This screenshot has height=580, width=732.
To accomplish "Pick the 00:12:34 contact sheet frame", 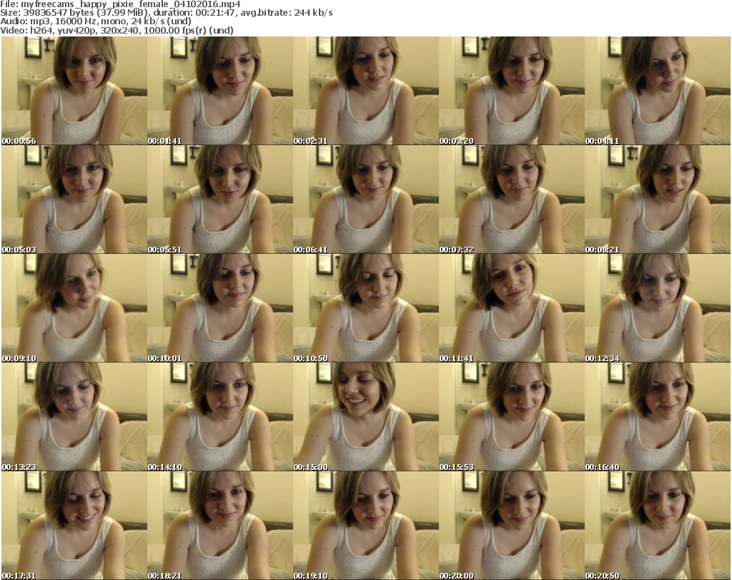I will 658,308.
